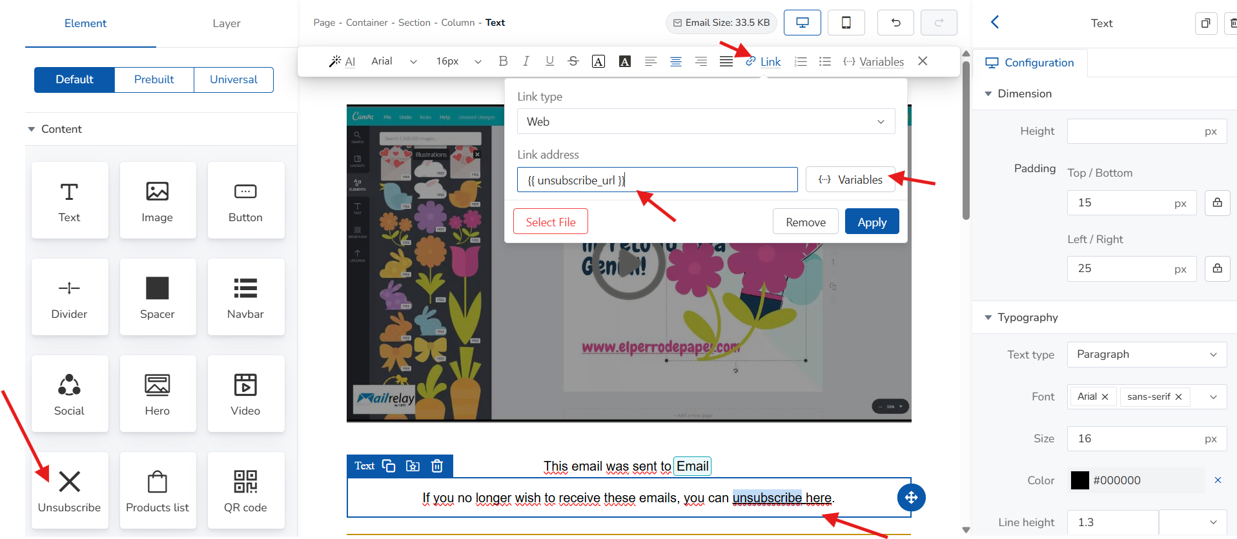Open the Configuration tab
Viewport: 1237px width, 539px height.
pos(1030,63)
